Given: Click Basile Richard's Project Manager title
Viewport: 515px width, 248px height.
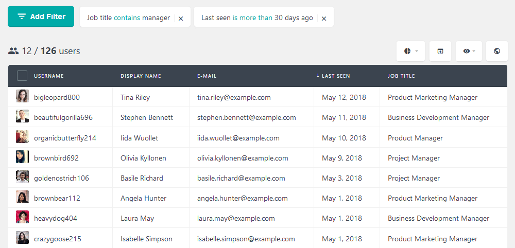Looking at the screenshot, I should [414, 178].
